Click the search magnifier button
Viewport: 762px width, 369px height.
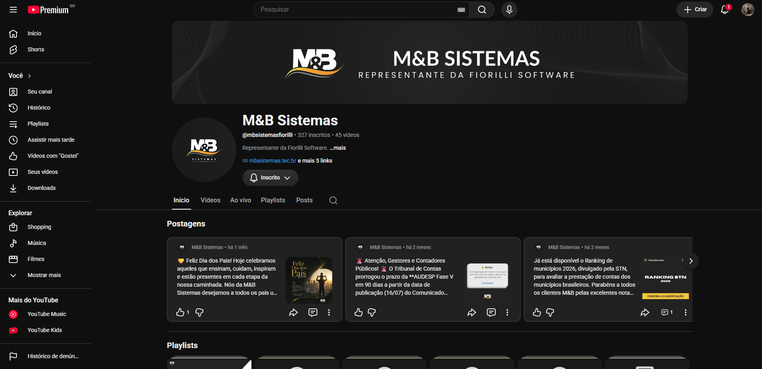[482, 10]
